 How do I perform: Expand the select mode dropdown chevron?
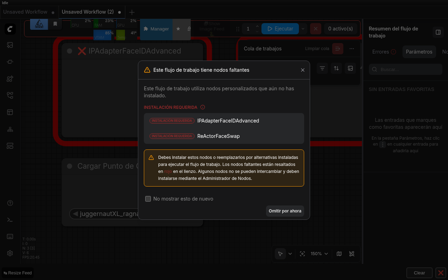pyautogui.click(x=290, y=254)
